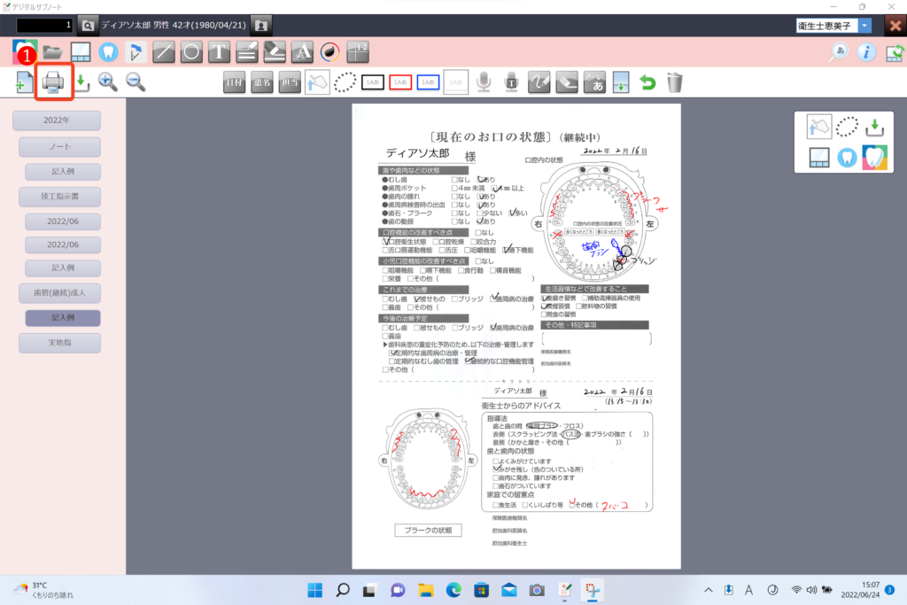This screenshot has width=907, height=605.
Task: Zoom out with the minus magnifier
Action: [x=136, y=82]
